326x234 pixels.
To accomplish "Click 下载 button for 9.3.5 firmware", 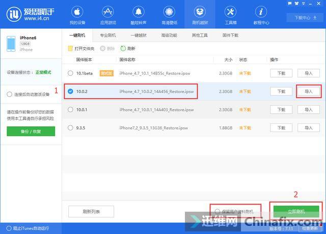I will [281, 128].
